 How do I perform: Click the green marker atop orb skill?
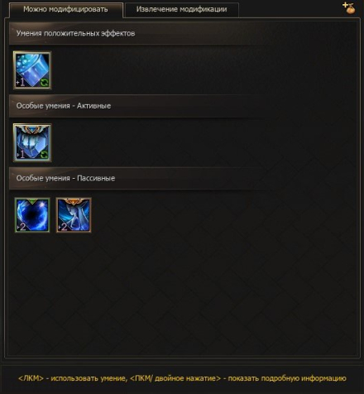click(x=32, y=202)
